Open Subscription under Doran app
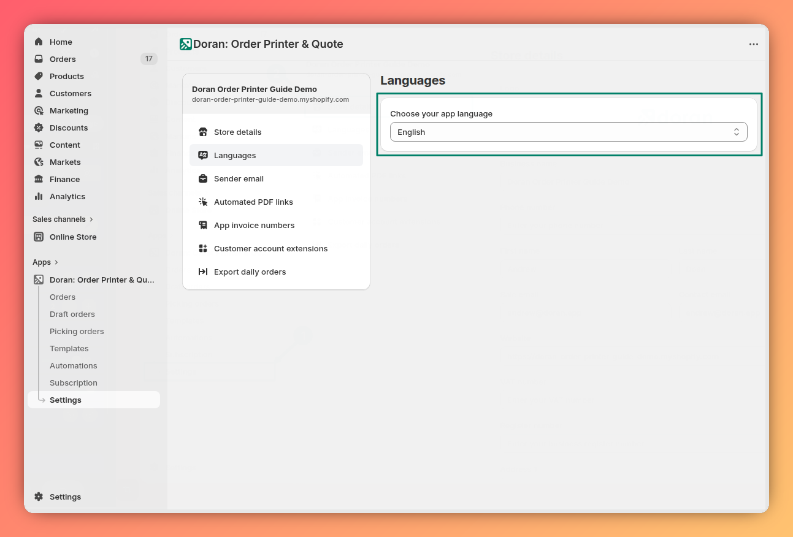Viewport: 793px width, 537px height. click(x=74, y=383)
